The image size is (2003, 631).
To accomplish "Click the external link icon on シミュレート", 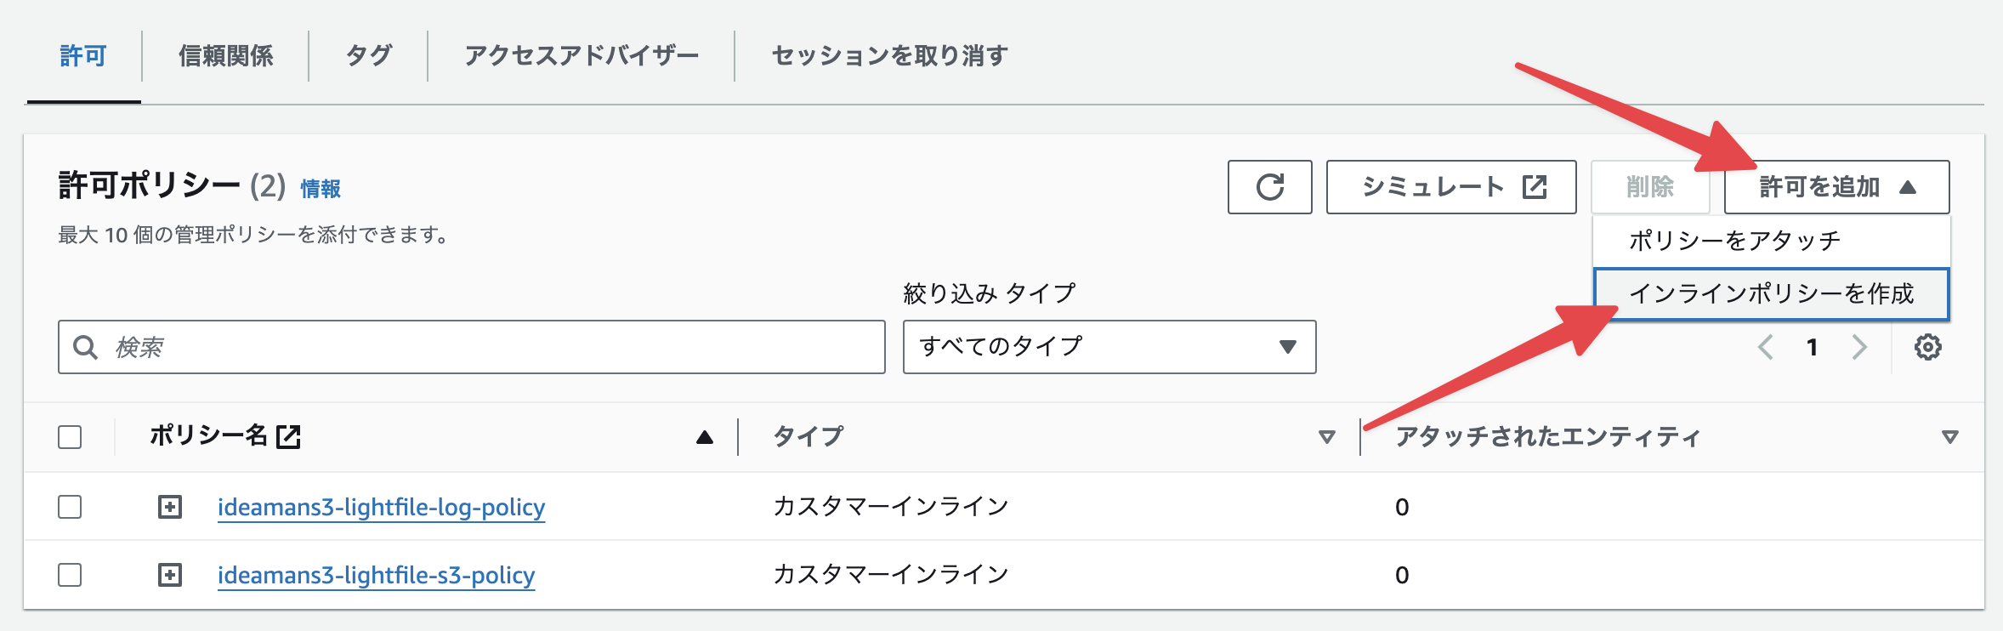I will tap(1534, 186).
